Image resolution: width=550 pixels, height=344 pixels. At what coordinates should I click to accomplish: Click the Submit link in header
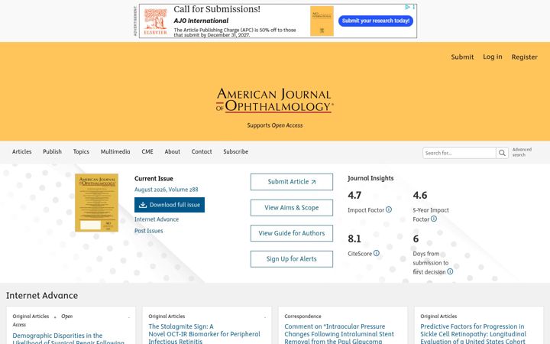462,57
